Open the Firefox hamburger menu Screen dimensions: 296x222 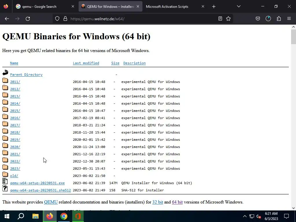click(289, 18)
